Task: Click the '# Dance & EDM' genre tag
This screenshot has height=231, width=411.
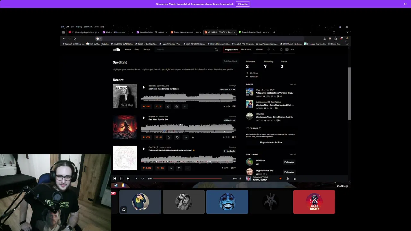Action: [x=228, y=90]
